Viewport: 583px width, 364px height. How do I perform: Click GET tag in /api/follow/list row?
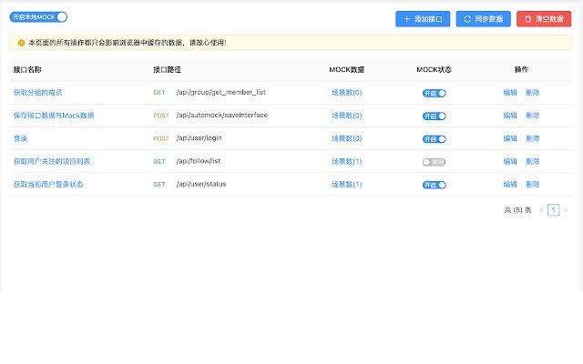(x=159, y=162)
